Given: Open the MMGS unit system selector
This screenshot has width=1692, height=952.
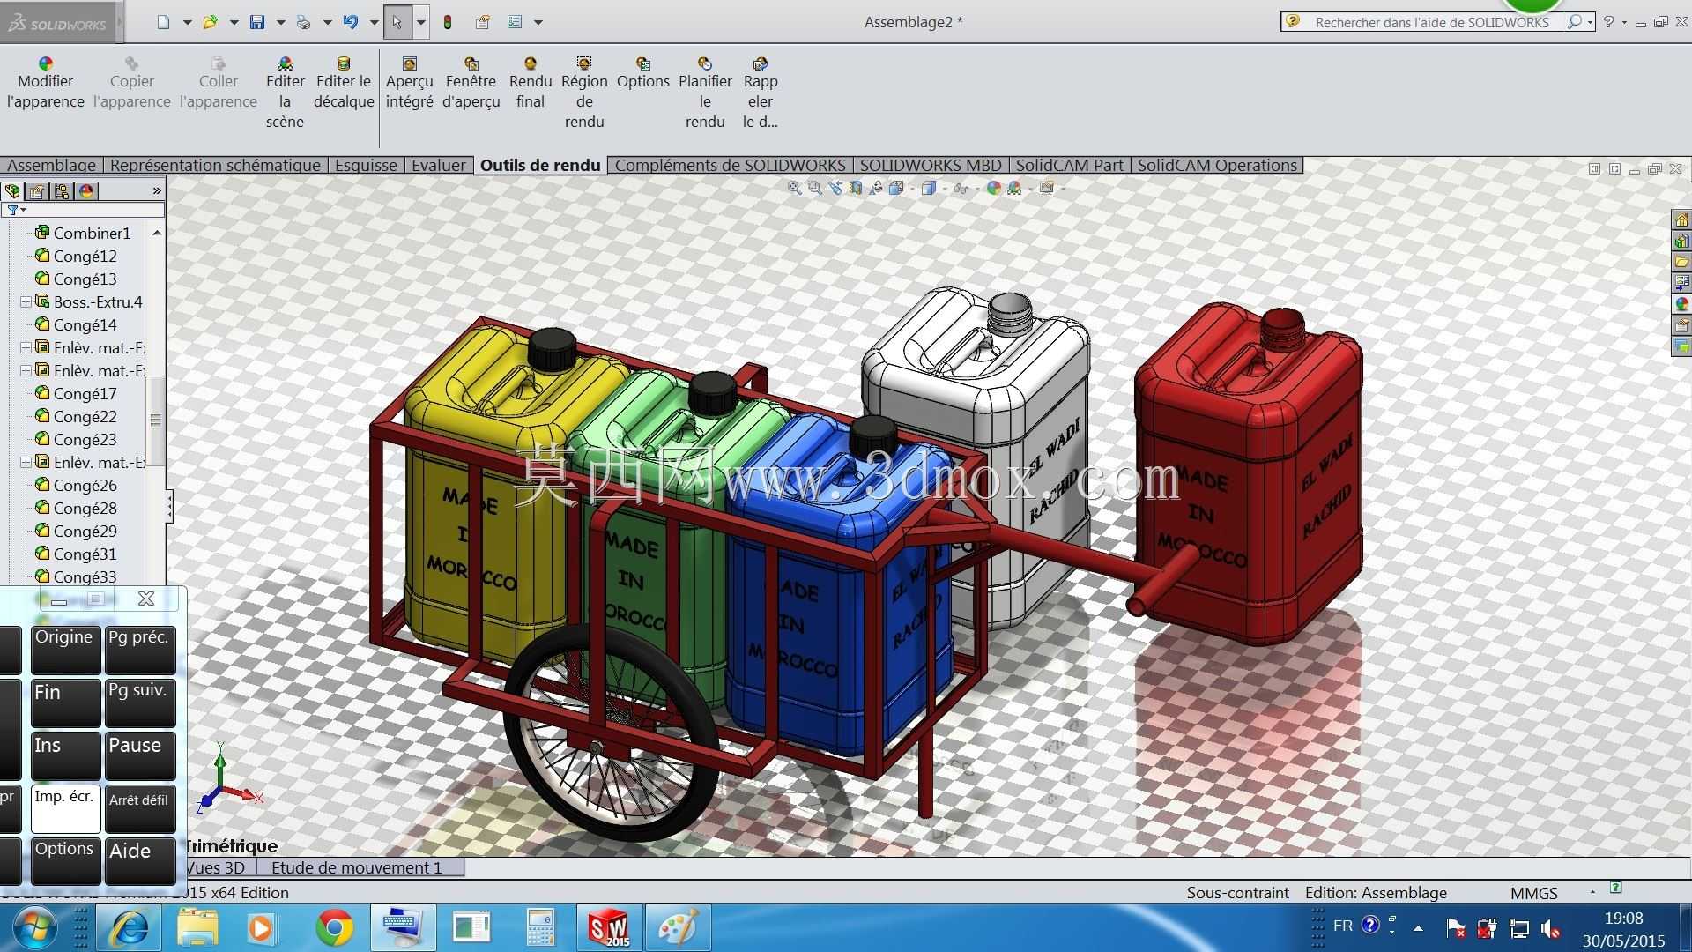Looking at the screenshot, I should click(x=1534, y=893).
